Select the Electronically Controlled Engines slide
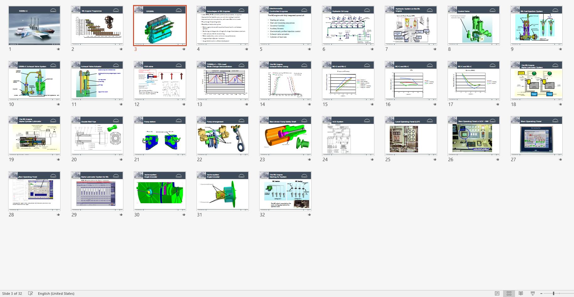Viewport: 574px width, 297px height. click(x=286, y=25)
